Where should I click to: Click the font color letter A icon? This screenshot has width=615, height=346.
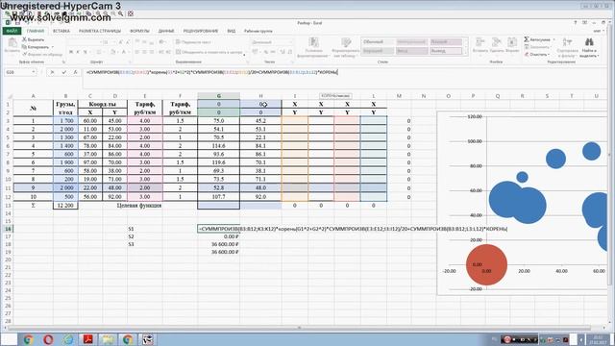tap(124, 52)
